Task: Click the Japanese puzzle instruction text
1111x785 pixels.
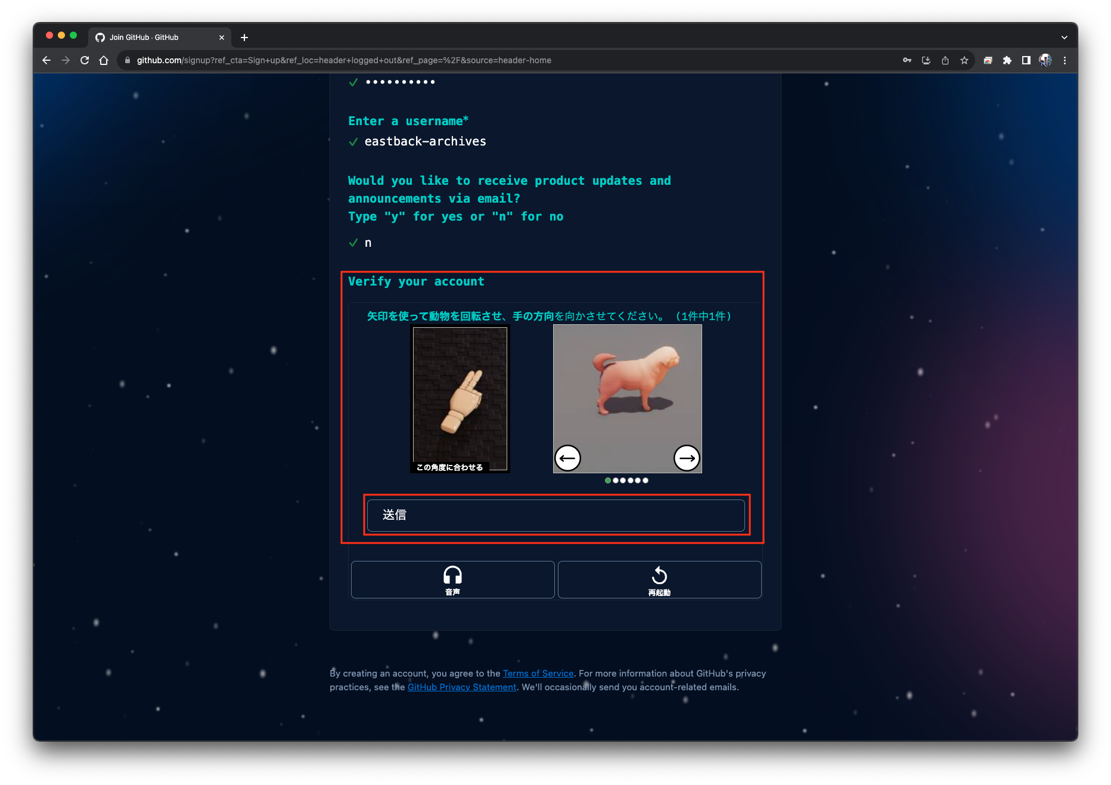Action: click(x=549, y=316)
